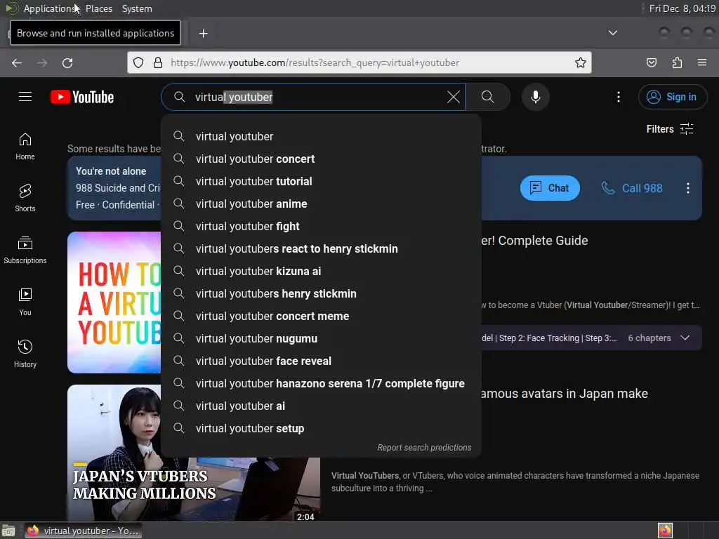Go back using Firefox back arrow
This screenshot has width=719, height=539.
coord(17,62)
